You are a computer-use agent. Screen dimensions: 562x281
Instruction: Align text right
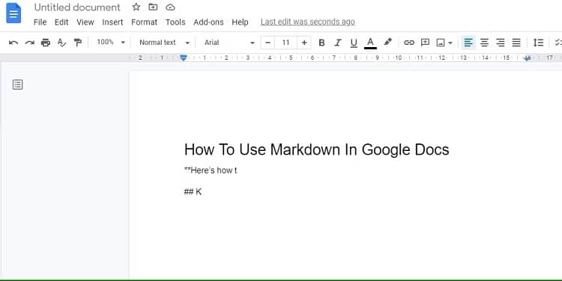pos(501,43)
